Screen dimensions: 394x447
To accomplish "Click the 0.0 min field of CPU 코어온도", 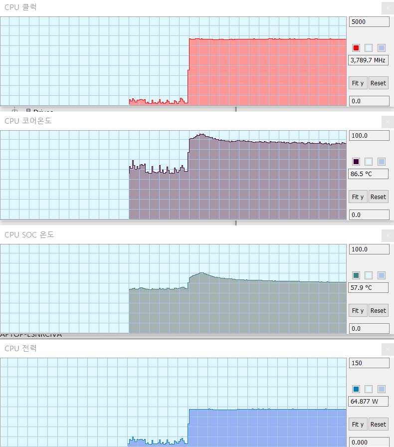I will point(369,215).
